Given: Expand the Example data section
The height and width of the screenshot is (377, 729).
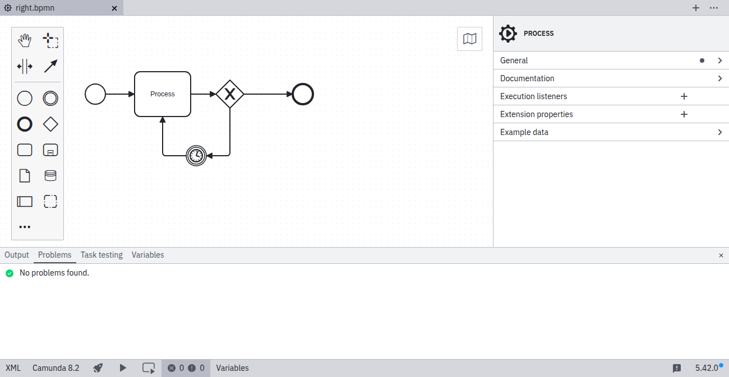Looking at the screenshot, I should (720, 132).
